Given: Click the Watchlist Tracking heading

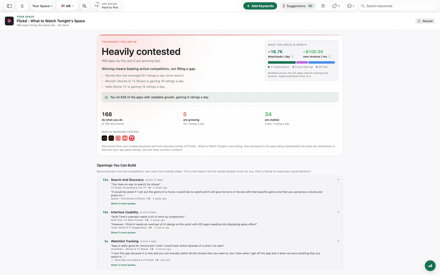Looking at the screenshot, I should [125, 241].
